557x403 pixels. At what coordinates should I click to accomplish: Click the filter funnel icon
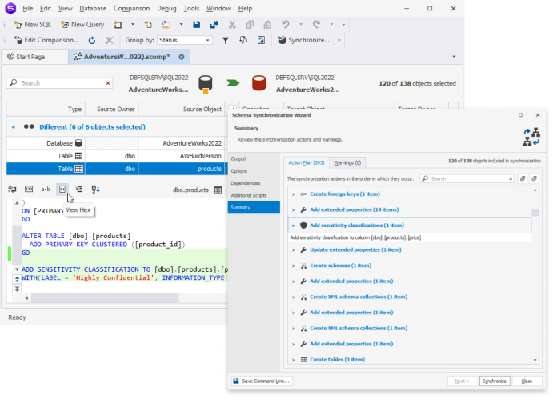(x=225, y=41)
